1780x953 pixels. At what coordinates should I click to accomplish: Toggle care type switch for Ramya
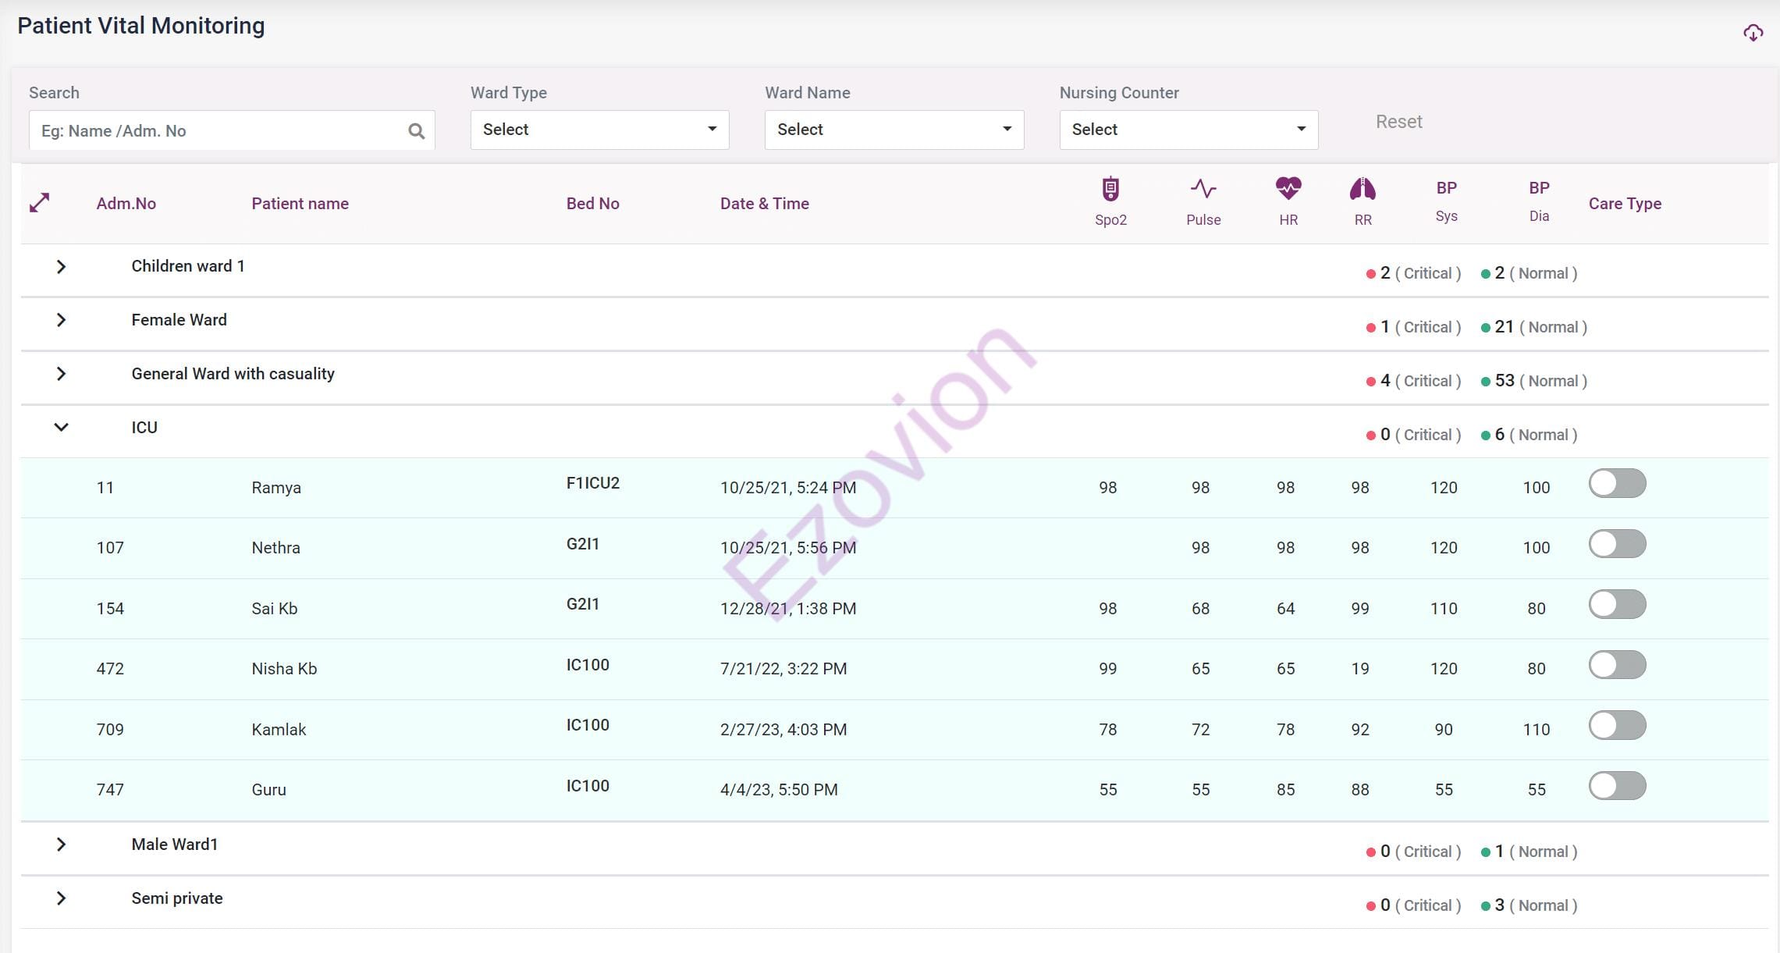click(x=1617, y=484)
